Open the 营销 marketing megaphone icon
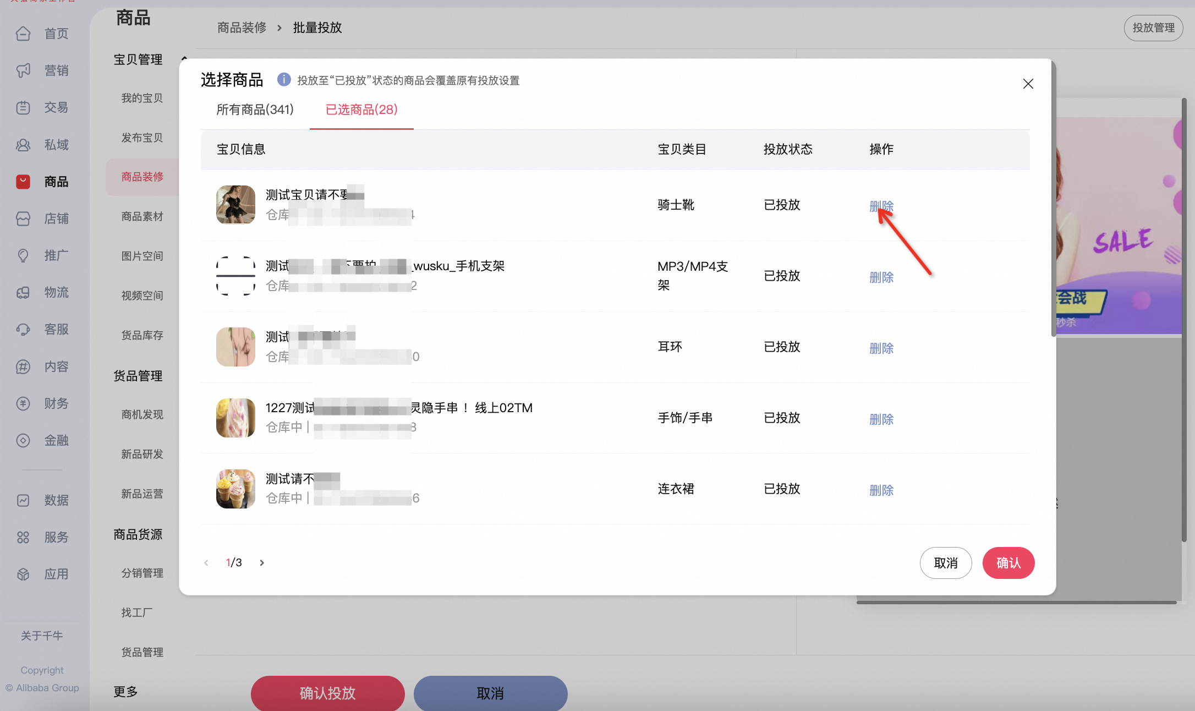The width and height of the screenshot is (1195, 711). [x=23, y=70]
